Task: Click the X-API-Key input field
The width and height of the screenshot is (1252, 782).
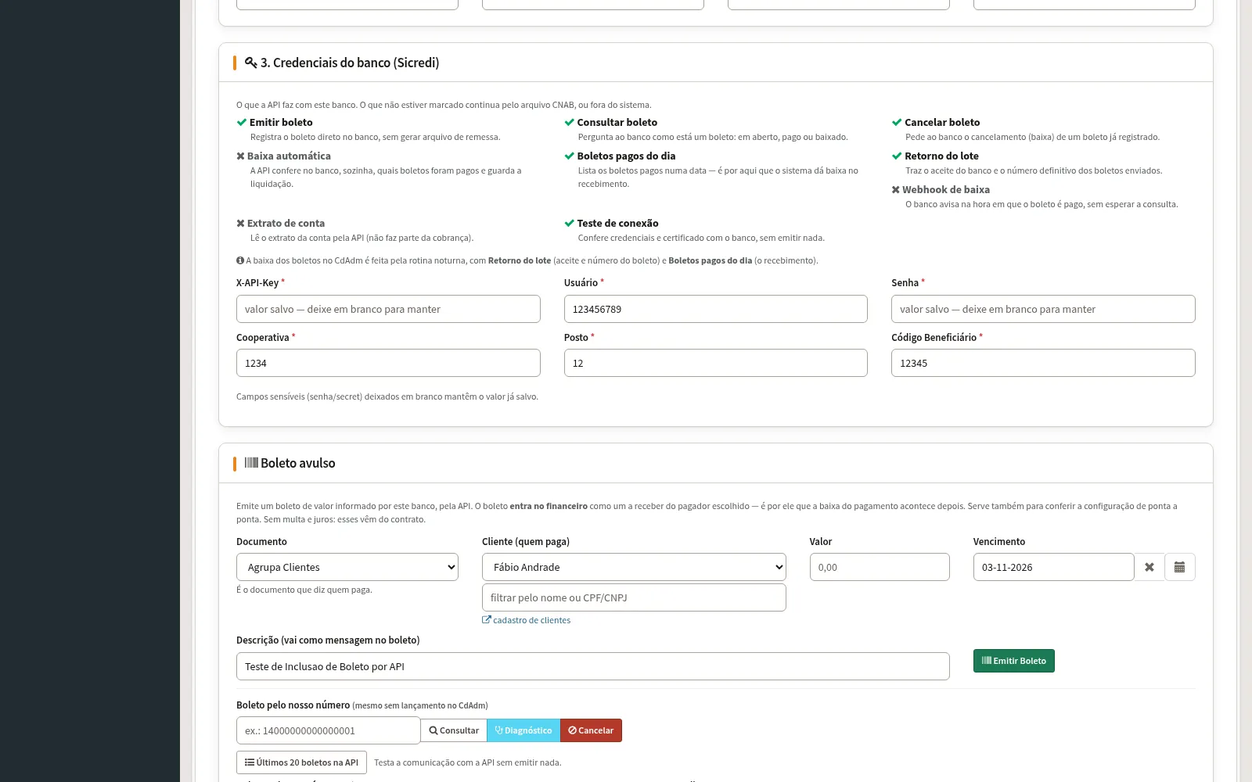Action: tap(388, 309)
